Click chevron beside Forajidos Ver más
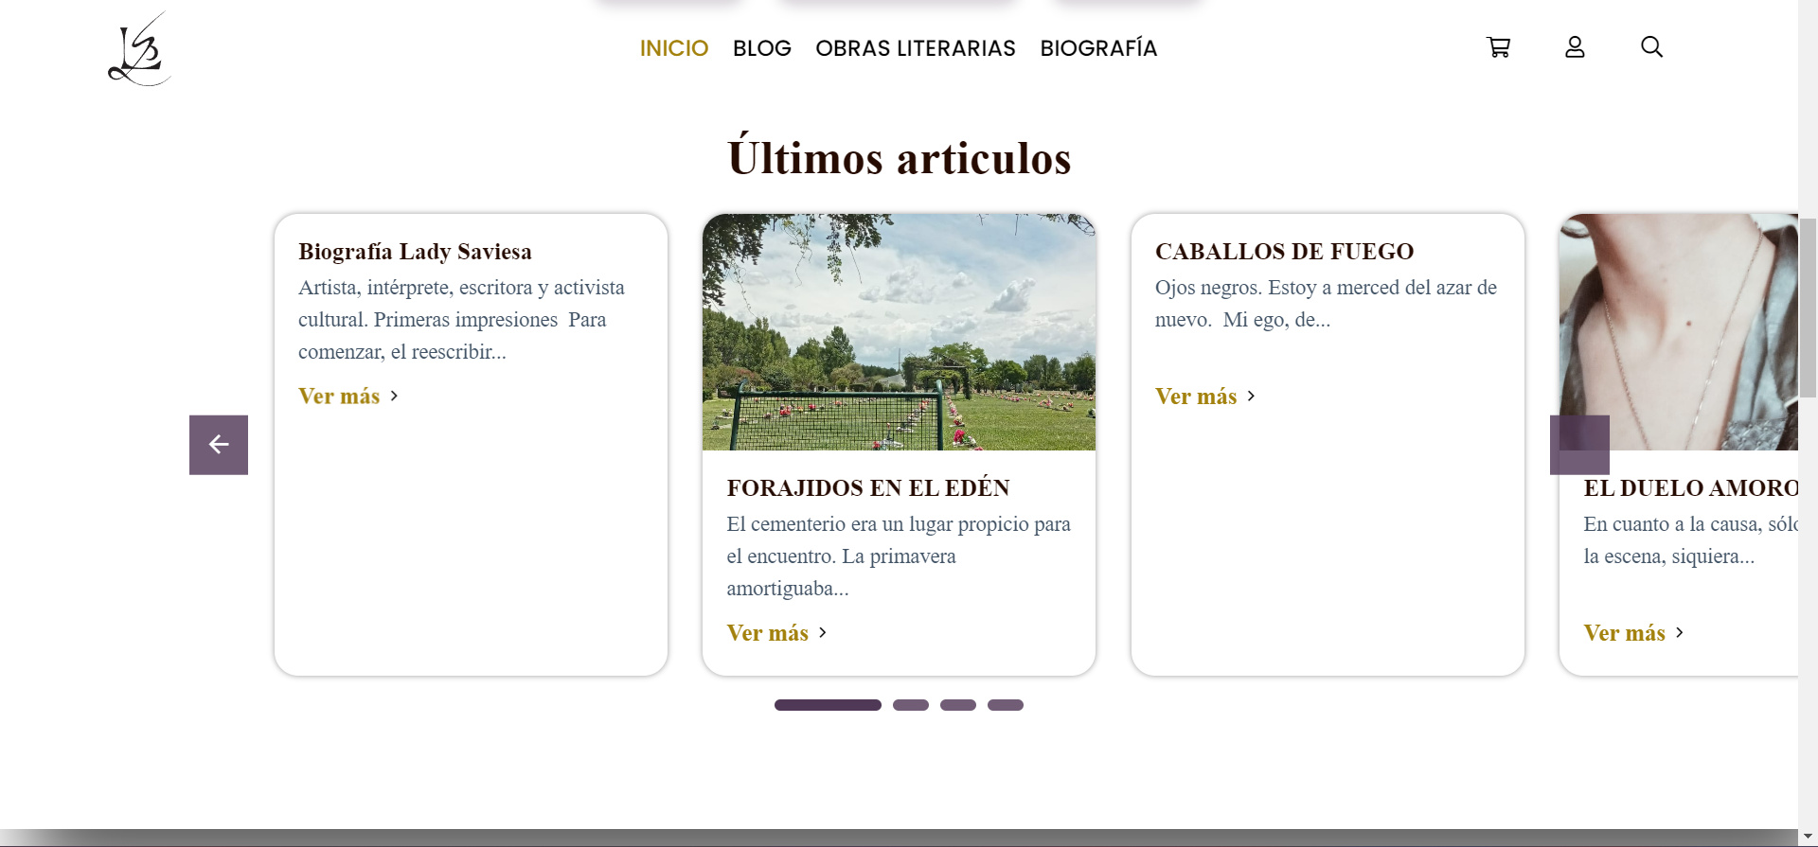 click(823, 633)
